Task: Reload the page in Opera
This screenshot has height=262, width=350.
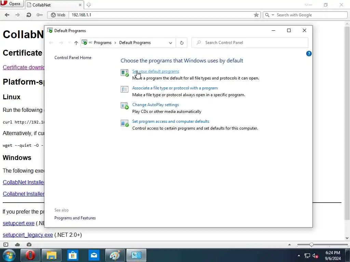Action: click(29, 15)
